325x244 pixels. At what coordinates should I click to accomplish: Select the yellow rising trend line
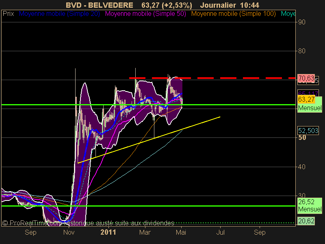(149, 140)
